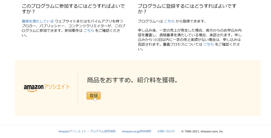Open the こちら link after プログラムへは
This screenshot has height=138, width=271.
pyautogui.click(x=169, y=21)
